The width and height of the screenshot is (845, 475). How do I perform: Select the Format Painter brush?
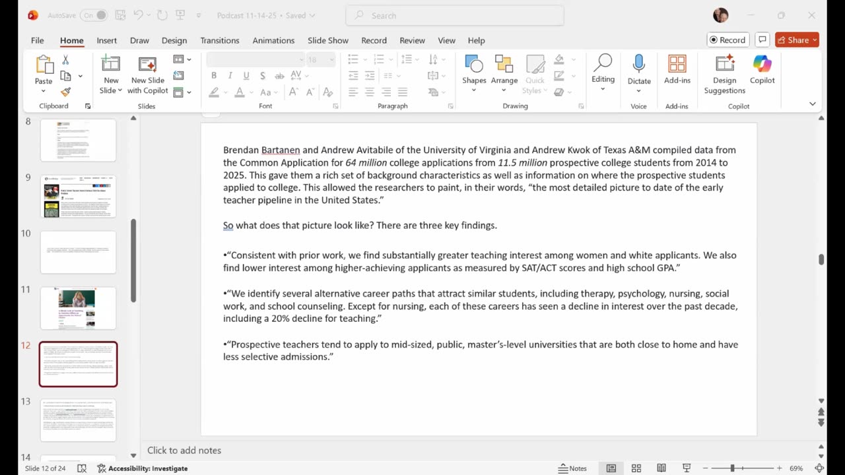click(x=65, y=92)
